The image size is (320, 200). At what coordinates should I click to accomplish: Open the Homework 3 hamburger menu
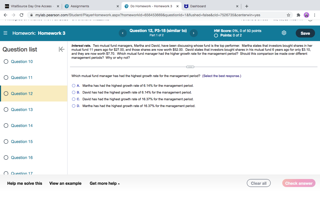5,33
